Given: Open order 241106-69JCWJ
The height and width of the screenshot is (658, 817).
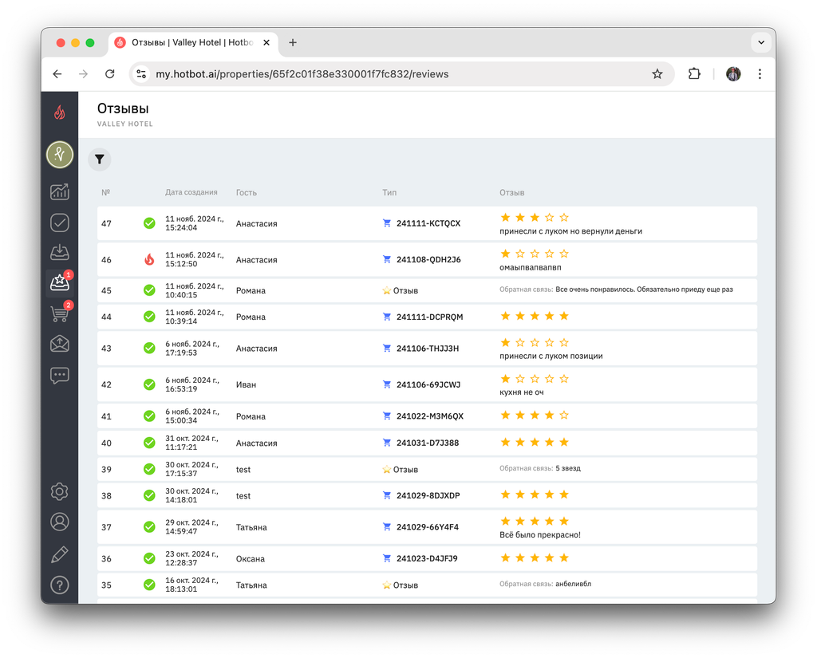Looking at the screenshot, I should pyautogui.click(x=428, y=384).
